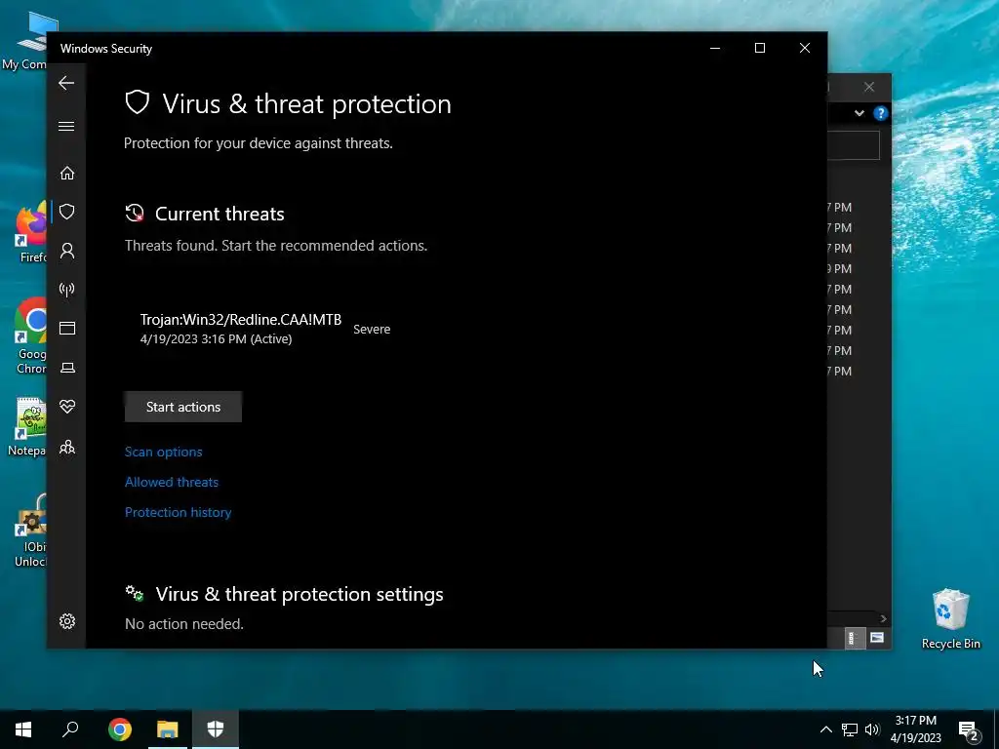The height and width of the screenshot is (749, 999).
Task: Open File Explorer from the taskbar
Action: [168, 729]
